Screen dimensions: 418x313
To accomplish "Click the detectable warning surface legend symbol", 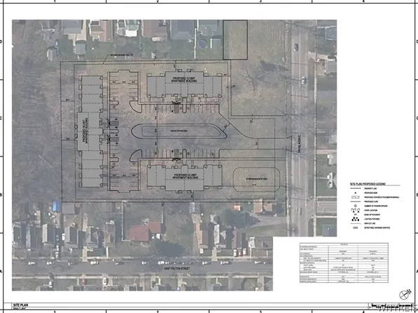I will [x=356, y=228].
